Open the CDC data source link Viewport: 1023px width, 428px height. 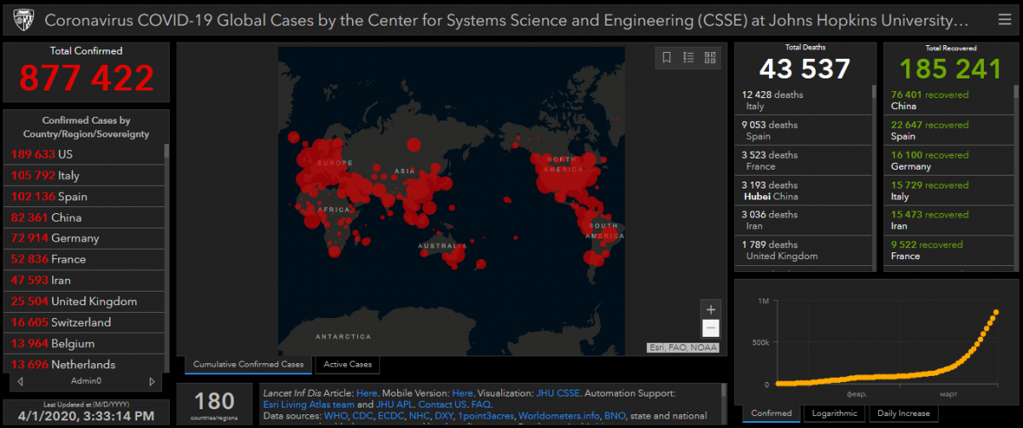pyautogui.click(x=365, y=415)
